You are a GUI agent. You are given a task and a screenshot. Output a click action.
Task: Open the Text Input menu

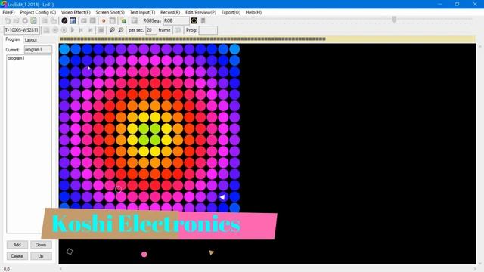pos(142,12)
